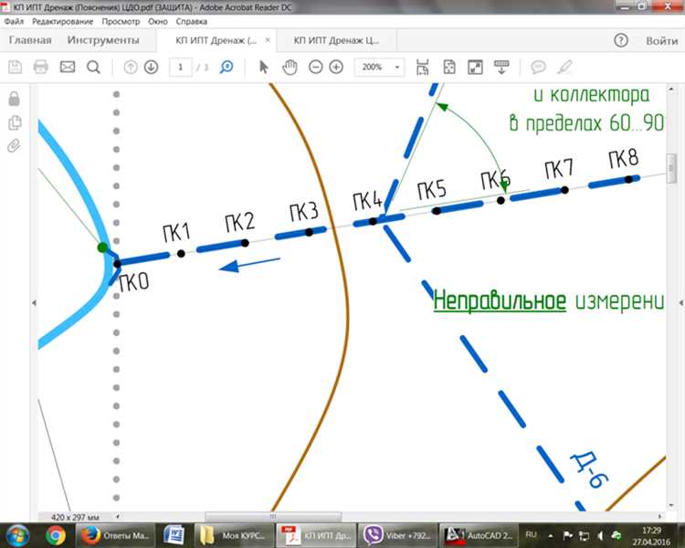Click the Войти sign-in button

click(x=661, y=40)
